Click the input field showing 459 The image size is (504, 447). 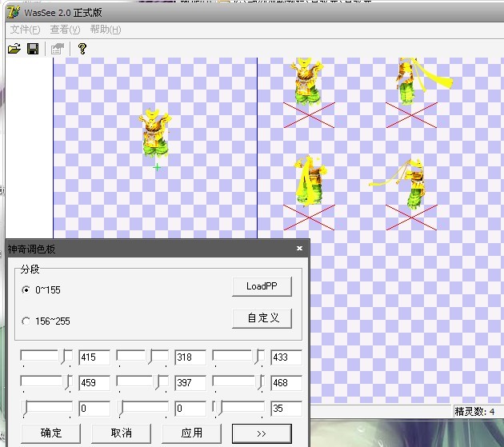pyautogui.click(x=94, y=383)
